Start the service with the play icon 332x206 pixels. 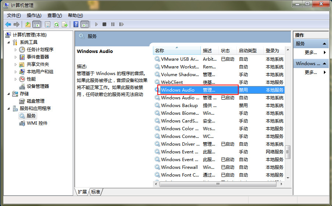pos(96,24)
